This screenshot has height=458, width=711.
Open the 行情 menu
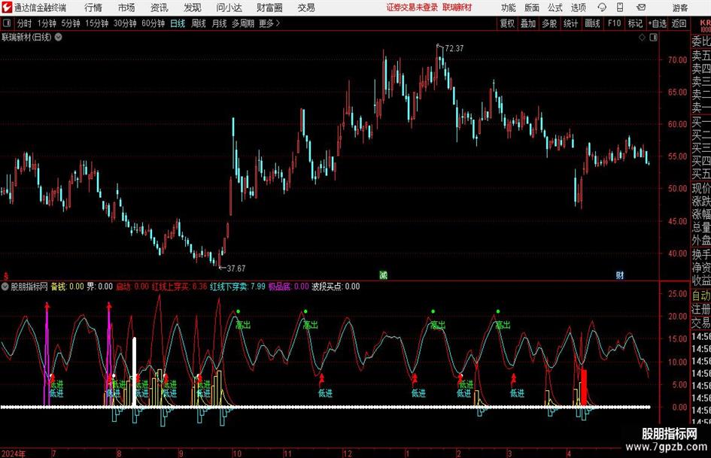click(93, 8)
